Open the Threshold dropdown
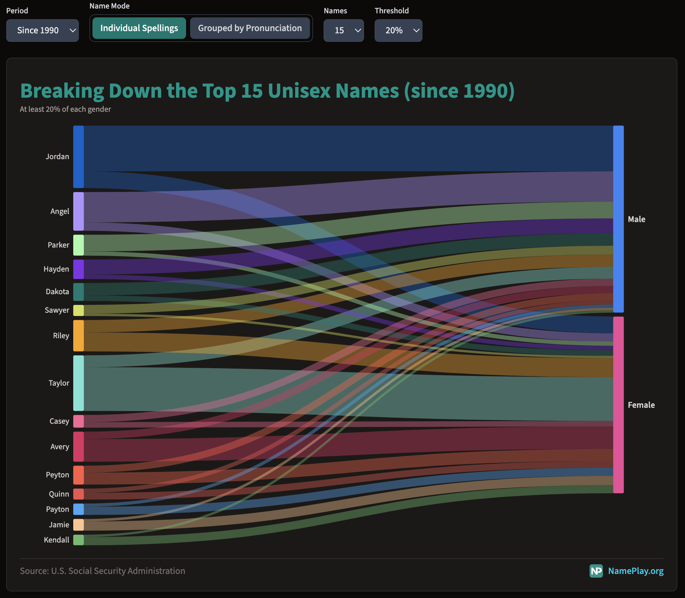The height and width of the screenshot is (598, 685). tap(398, 30)
